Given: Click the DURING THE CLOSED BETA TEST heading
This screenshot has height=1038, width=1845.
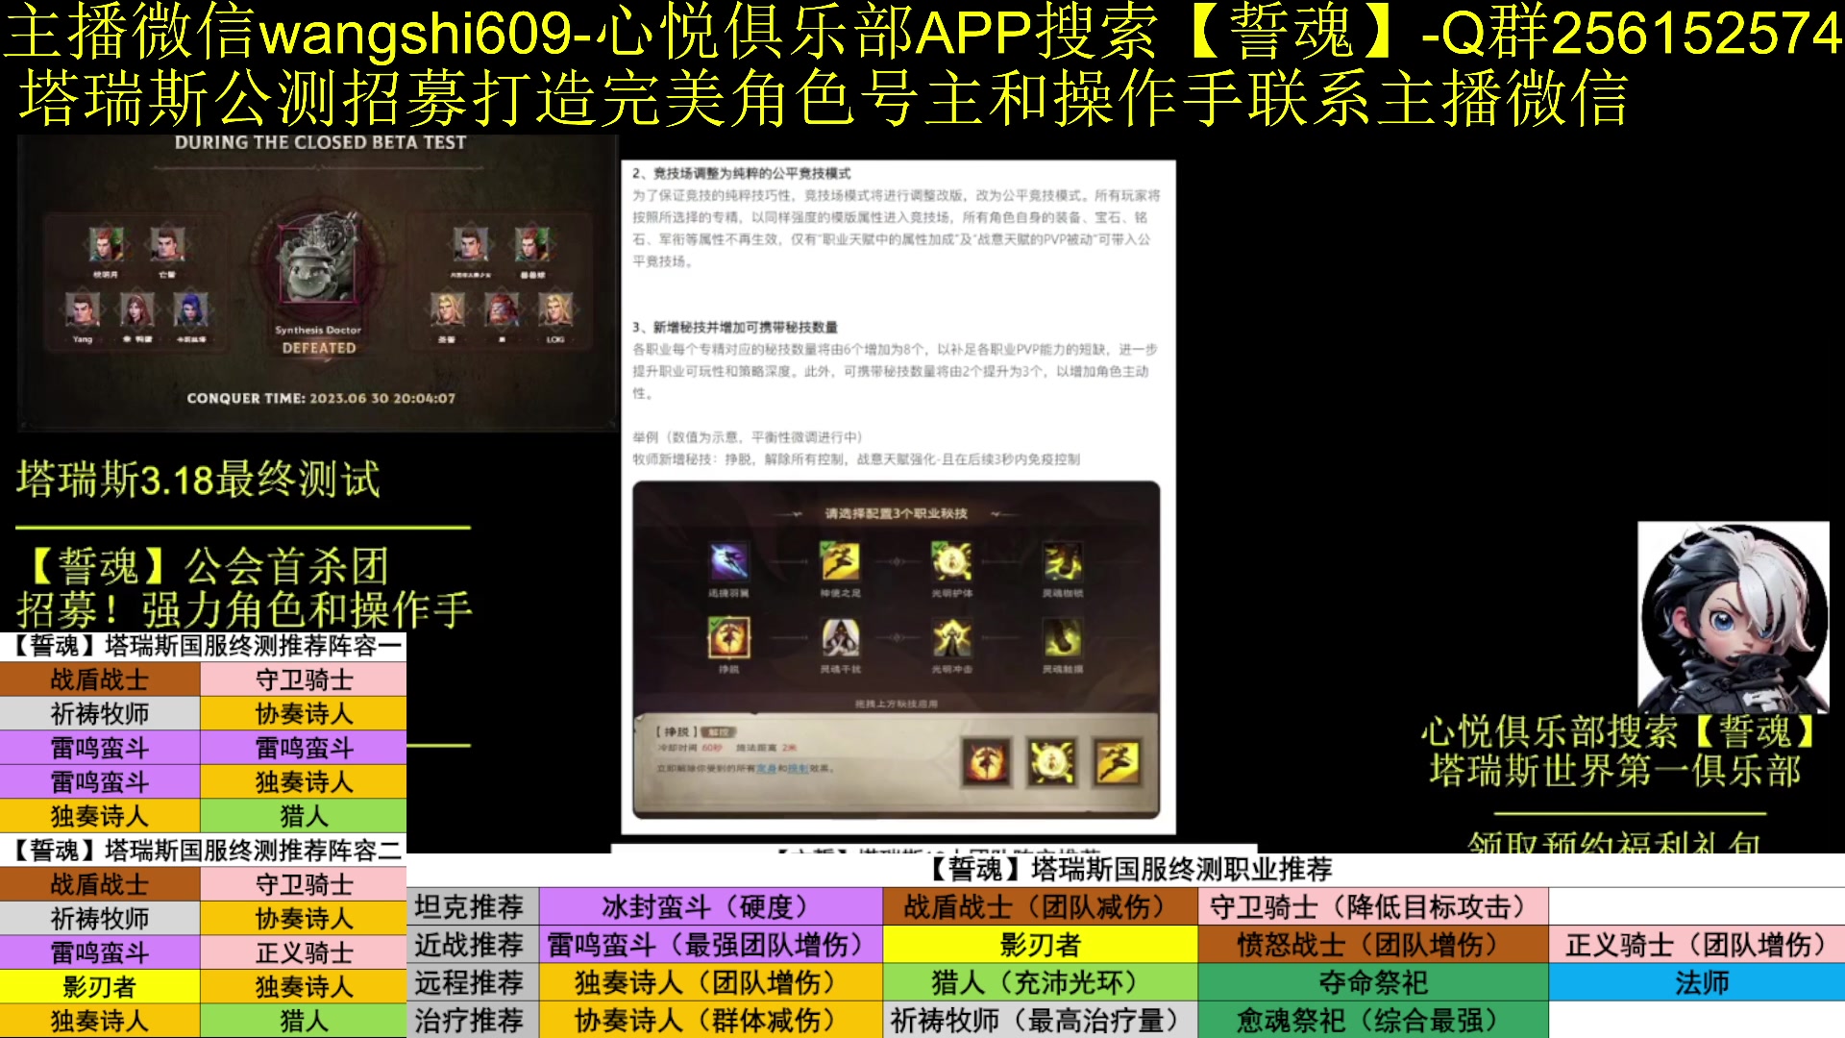Looking at the screenshot, I should (x=320, y=142).
